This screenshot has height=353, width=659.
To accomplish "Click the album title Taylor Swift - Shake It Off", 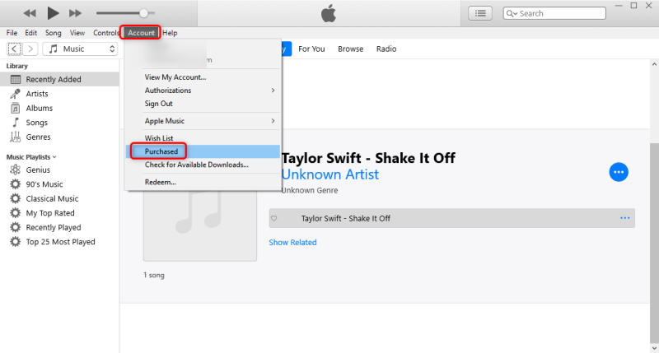I will click(368, 158).
